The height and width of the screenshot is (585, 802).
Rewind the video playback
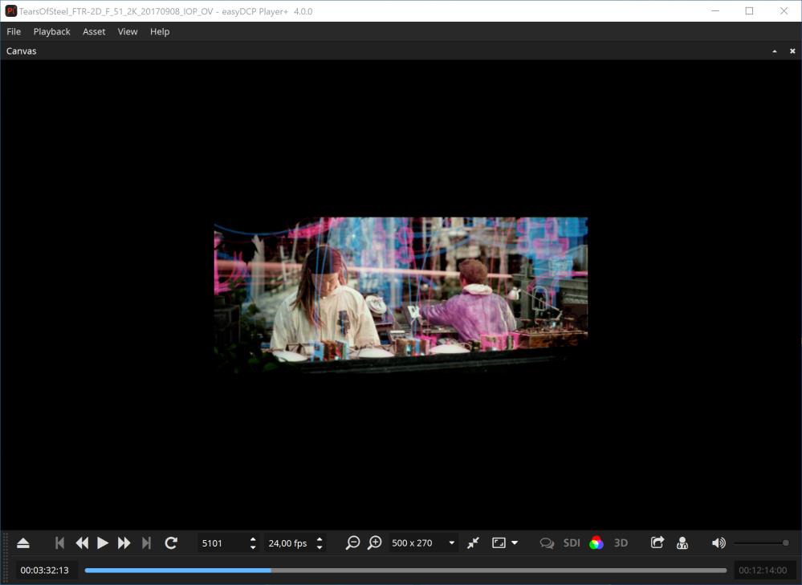(81, 543)
